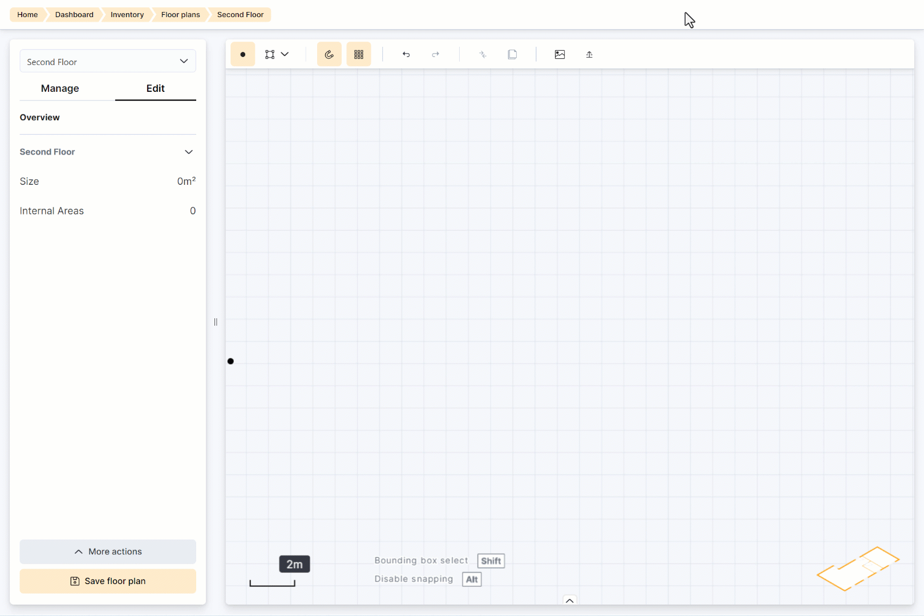Click the Bounding box select text

[421, 561]
